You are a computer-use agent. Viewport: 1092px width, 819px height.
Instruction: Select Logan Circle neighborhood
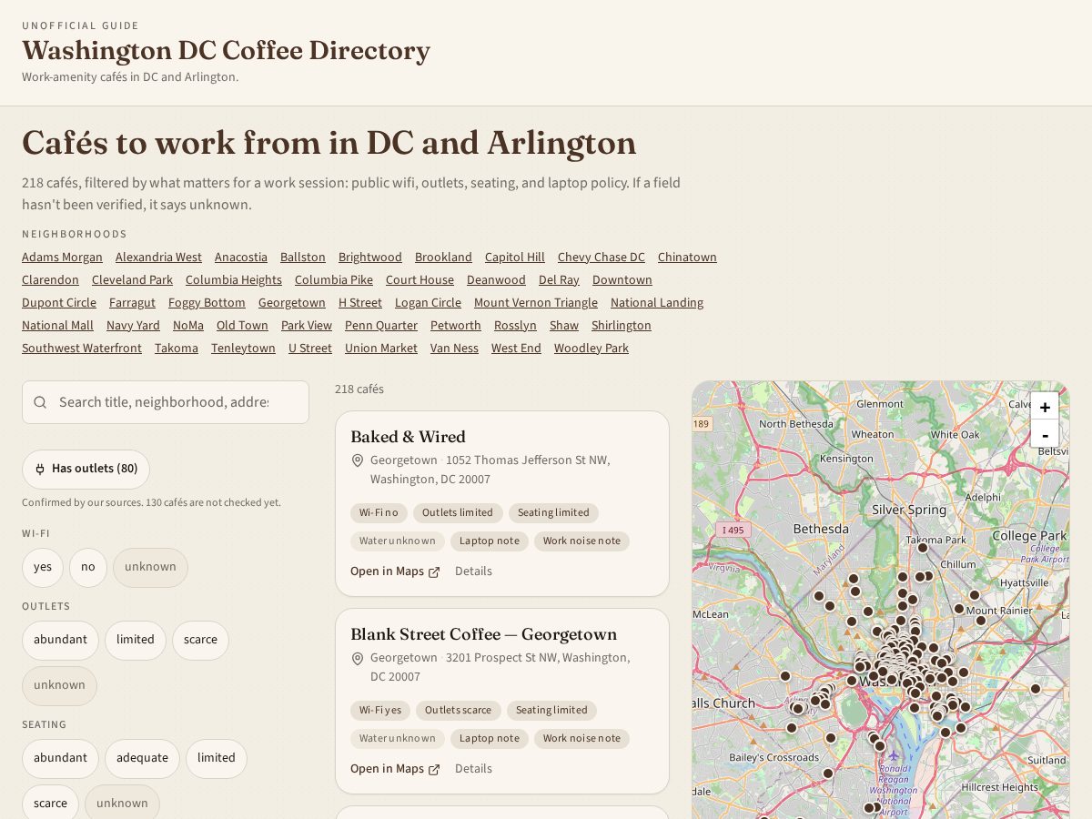(x=428, y=303)
